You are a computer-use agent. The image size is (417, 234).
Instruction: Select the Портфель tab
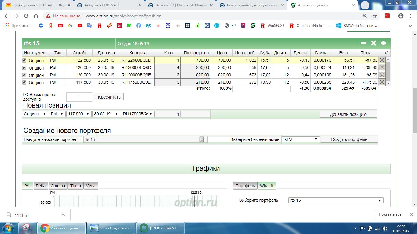click(245, 185)
